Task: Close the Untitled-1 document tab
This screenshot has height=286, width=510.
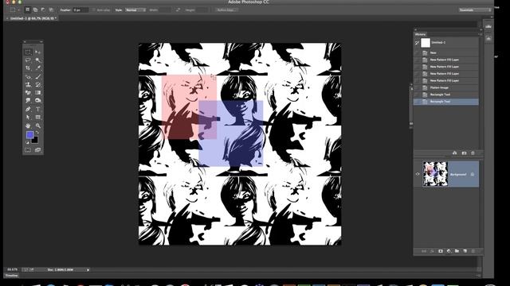Action: click(7, 18)
